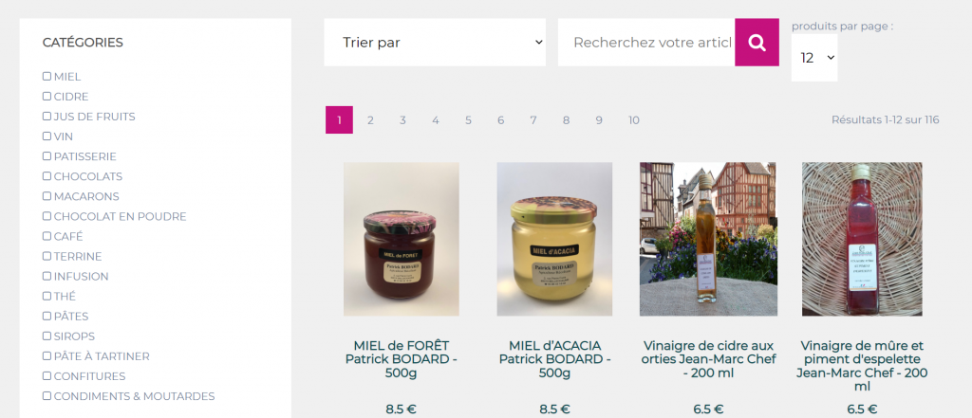View the blackberry Espelette pepper vinegar photo
This screenshot has height=418, width=972.
tap(862, 239)
